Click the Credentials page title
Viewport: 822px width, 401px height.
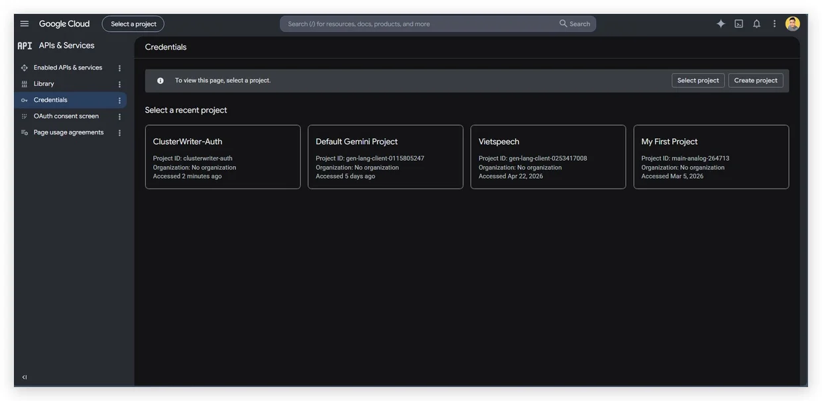[166, 47]
